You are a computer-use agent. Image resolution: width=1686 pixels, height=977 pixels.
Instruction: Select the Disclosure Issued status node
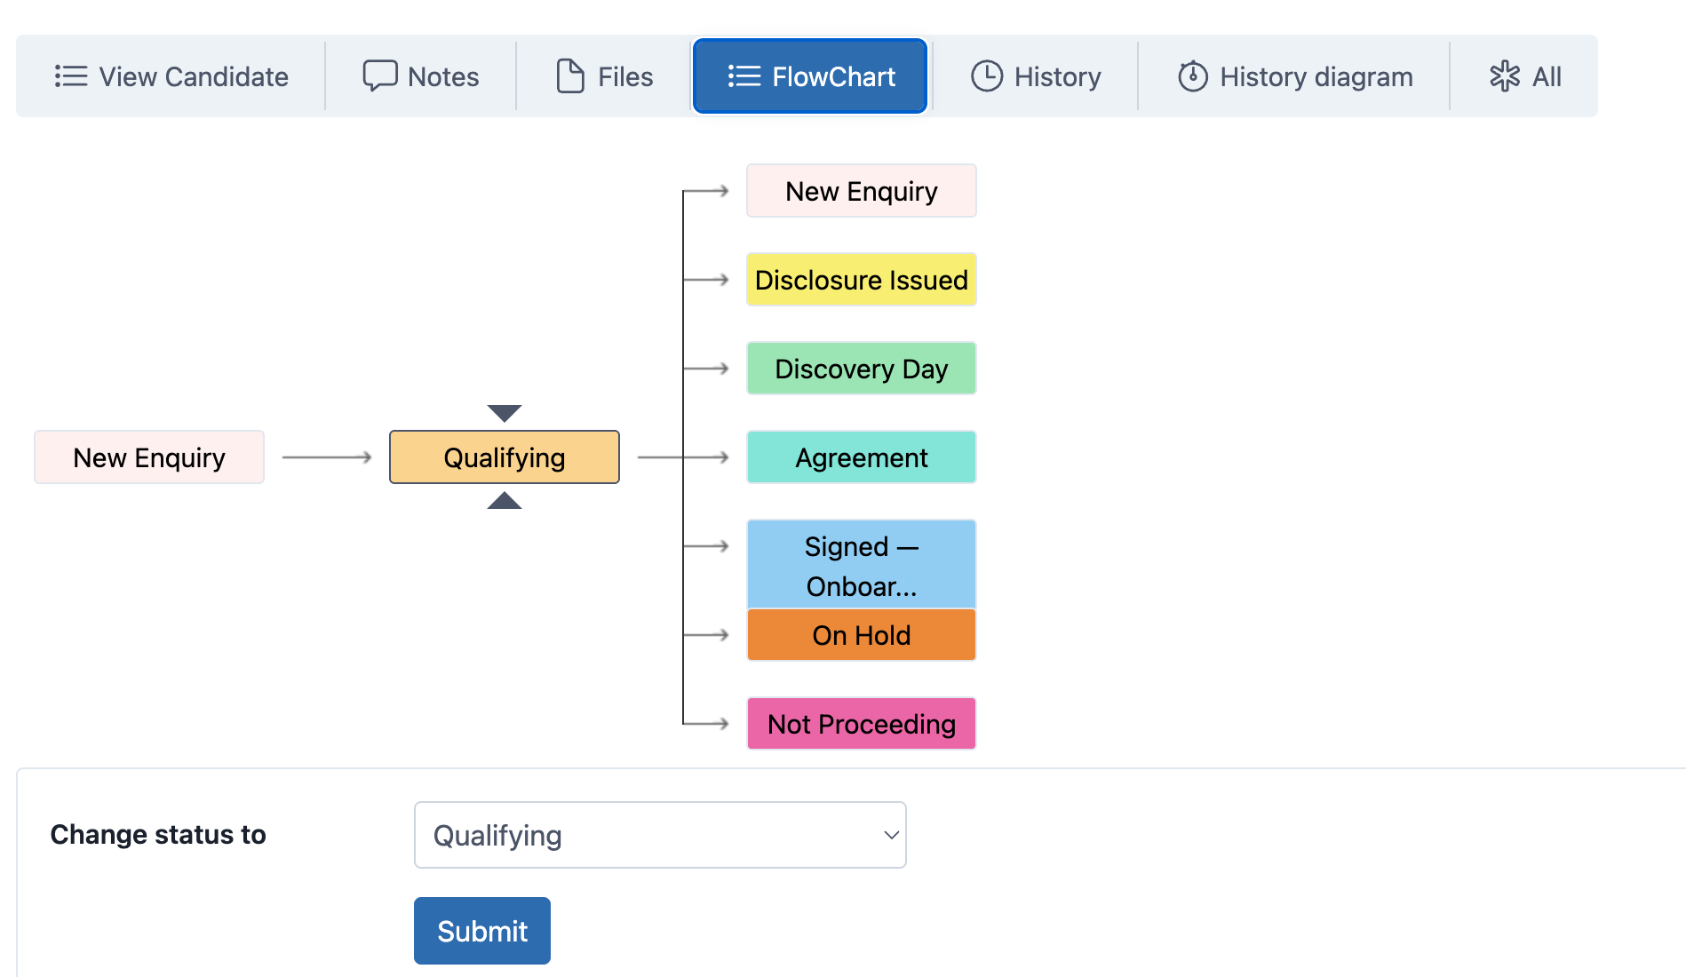tap(862, 280)
